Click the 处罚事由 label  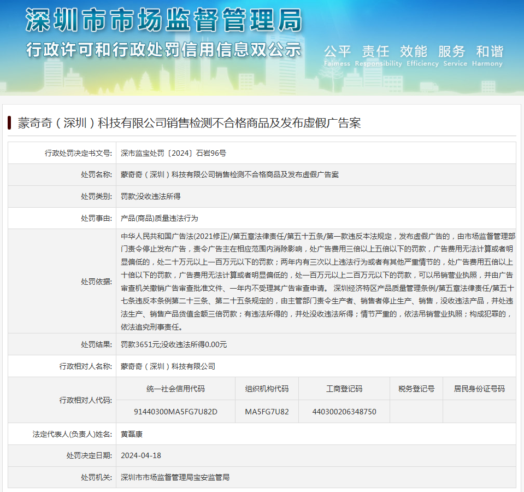click(97, 218)
